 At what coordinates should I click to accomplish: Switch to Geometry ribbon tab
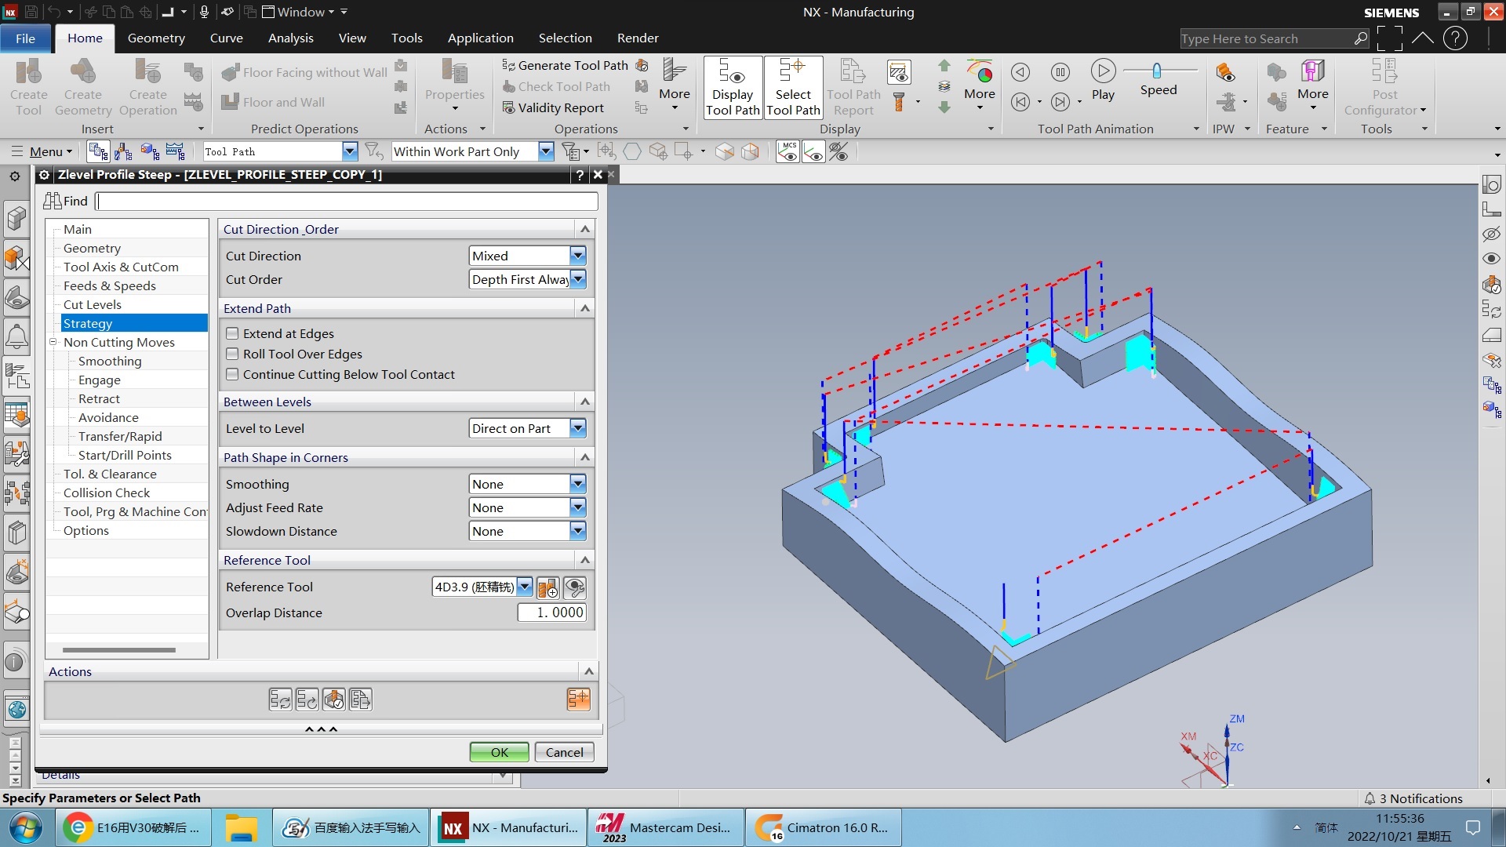[x=156, y=38]
